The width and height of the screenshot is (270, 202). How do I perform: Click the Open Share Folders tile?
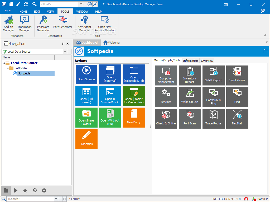tap(86, 118)
